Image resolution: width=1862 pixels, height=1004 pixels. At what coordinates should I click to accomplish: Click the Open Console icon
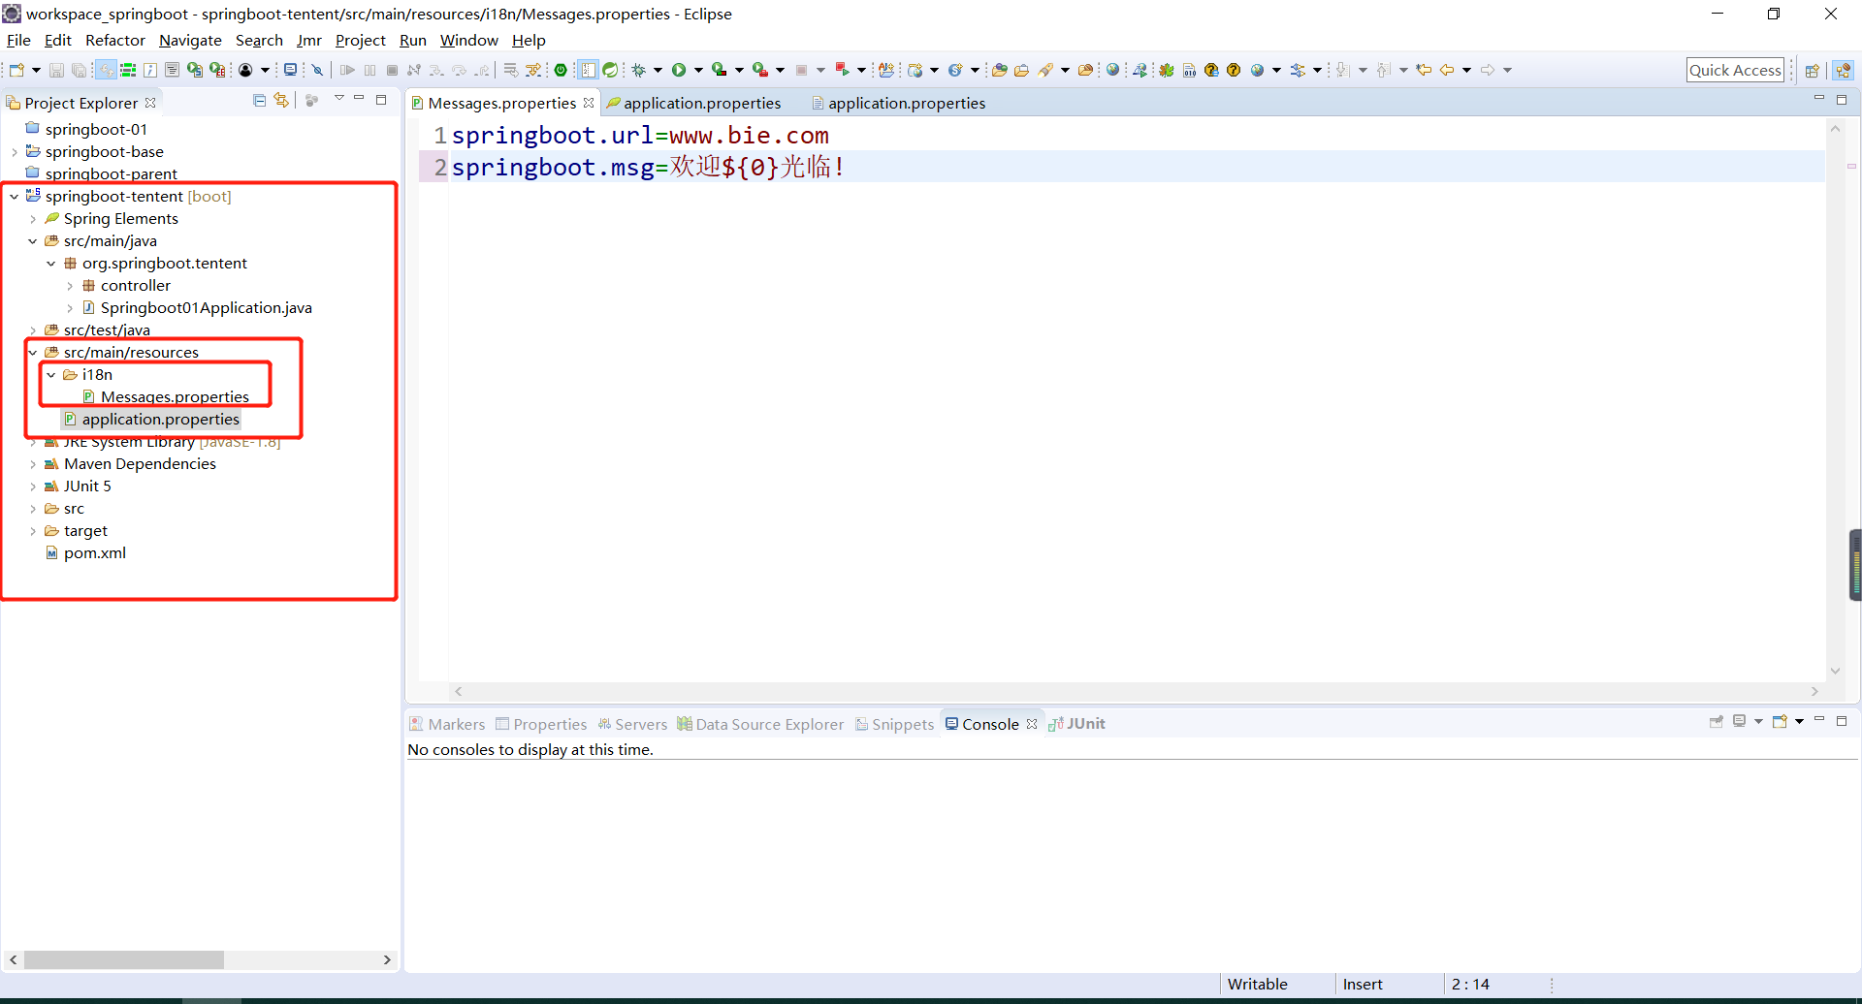coord(1780,722)
